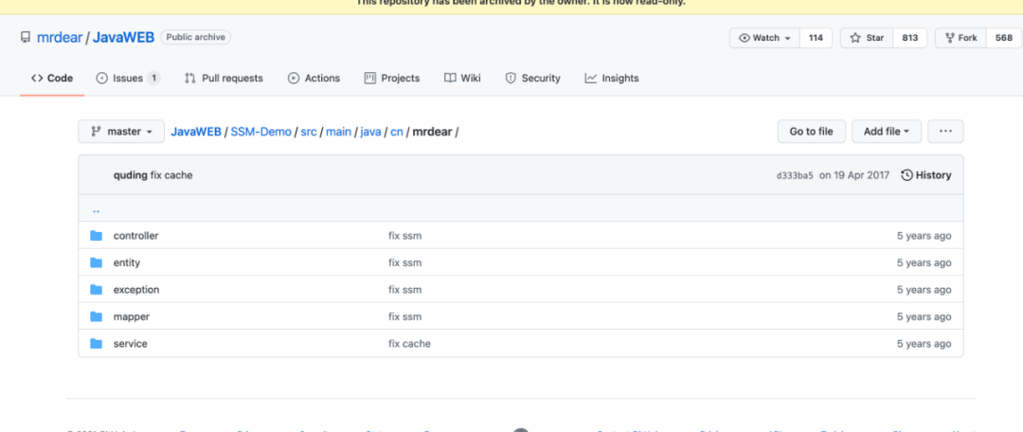Click the controller folder icon
This screenshot has height=432, width=1023.
[97, 236]
